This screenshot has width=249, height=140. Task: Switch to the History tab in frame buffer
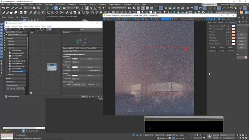click(x=221, y=23)
